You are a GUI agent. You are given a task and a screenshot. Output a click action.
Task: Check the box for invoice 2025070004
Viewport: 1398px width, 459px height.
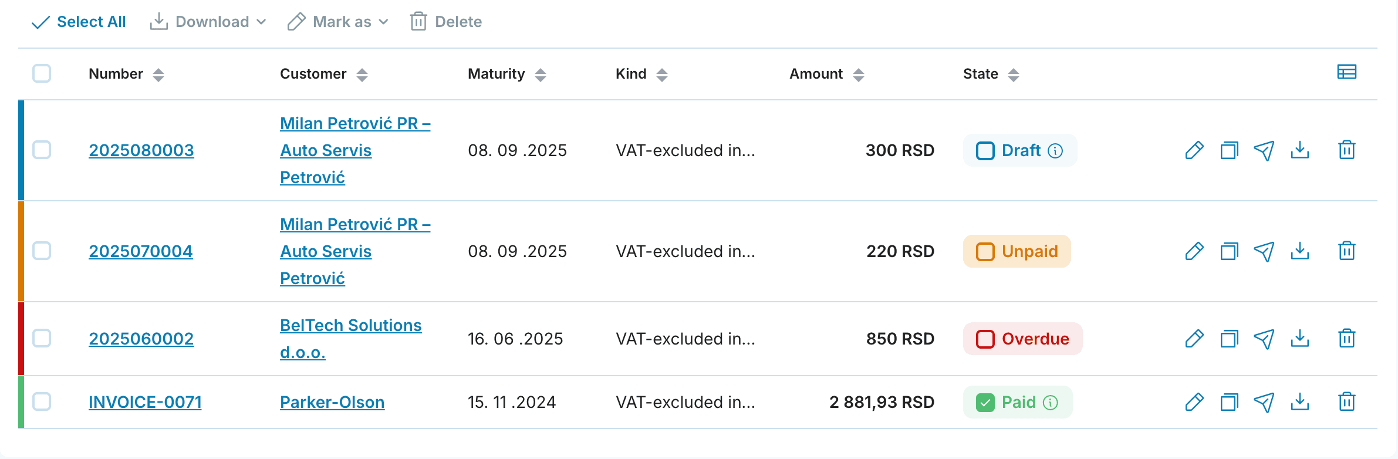coord(42,251)
